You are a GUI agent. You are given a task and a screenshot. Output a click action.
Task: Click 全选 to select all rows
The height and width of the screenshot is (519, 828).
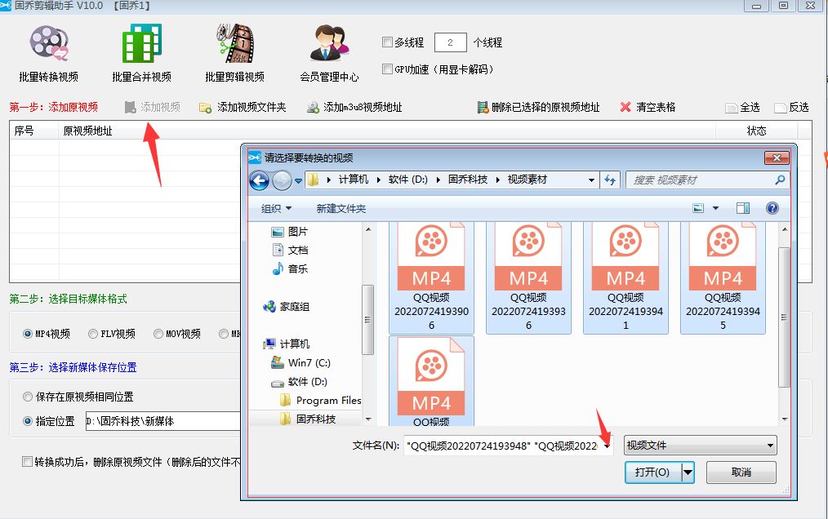coord(742,107)
